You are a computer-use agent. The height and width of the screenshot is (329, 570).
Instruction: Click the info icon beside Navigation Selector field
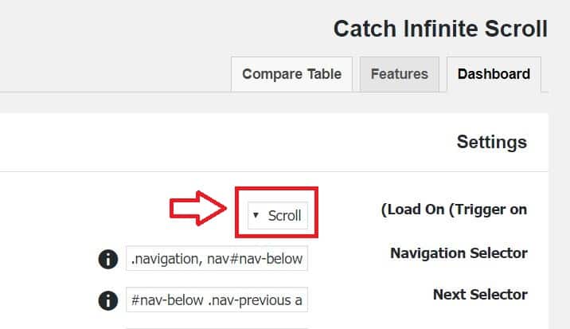pyautogui.click(x=108, y=259)
